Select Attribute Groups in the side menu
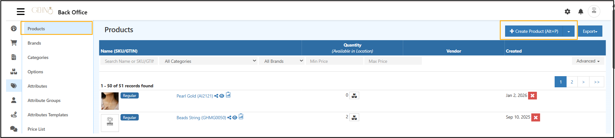Image resolution: width=615 pixels, height=138 pixels. click(x=44, y=100)
